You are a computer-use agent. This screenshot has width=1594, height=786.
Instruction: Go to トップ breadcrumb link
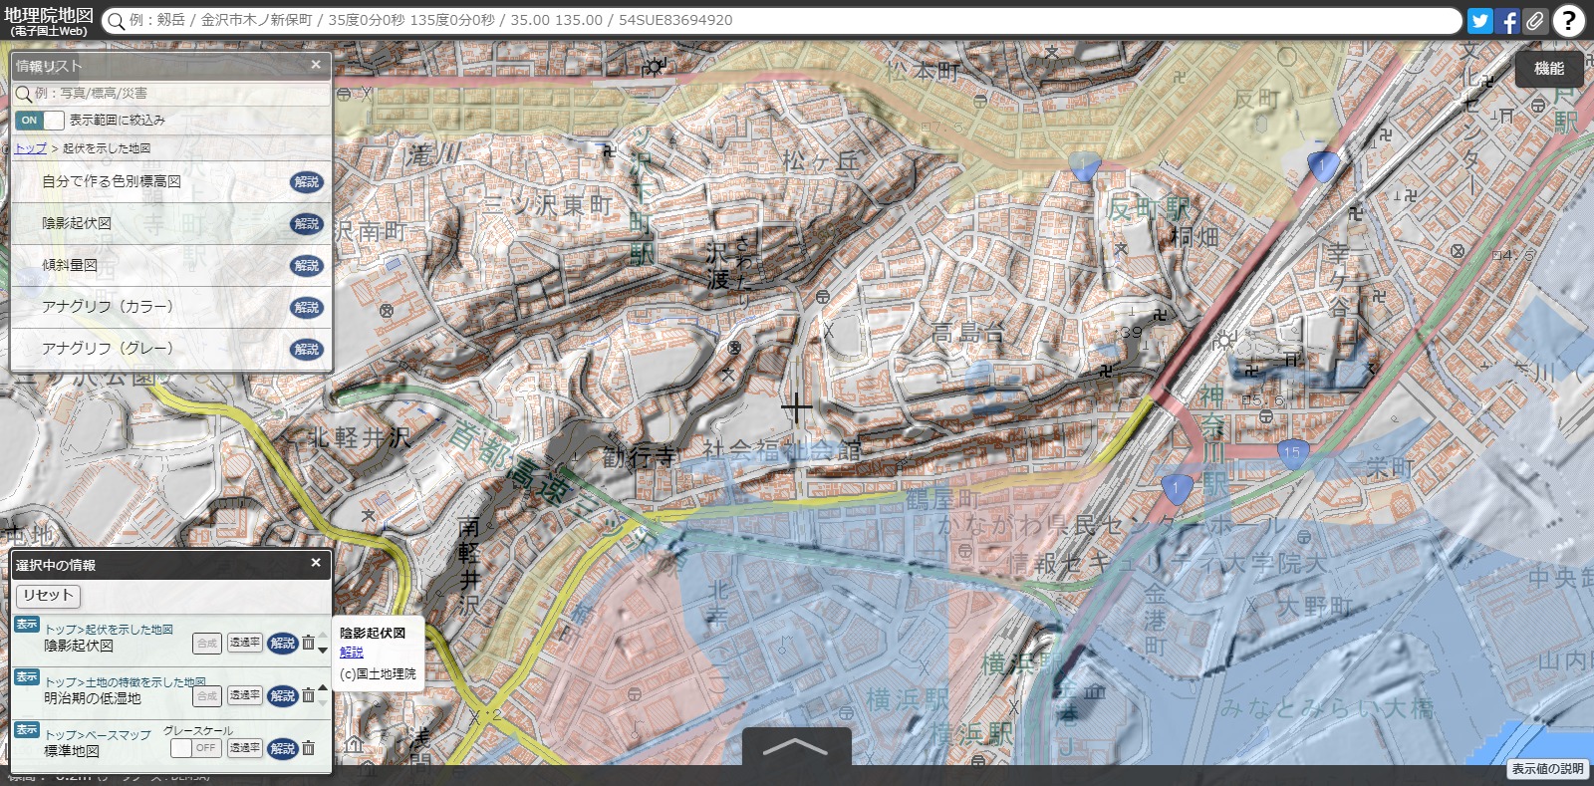point(30,147)
